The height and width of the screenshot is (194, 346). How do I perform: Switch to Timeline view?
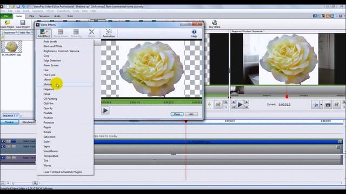pos(9,122)
